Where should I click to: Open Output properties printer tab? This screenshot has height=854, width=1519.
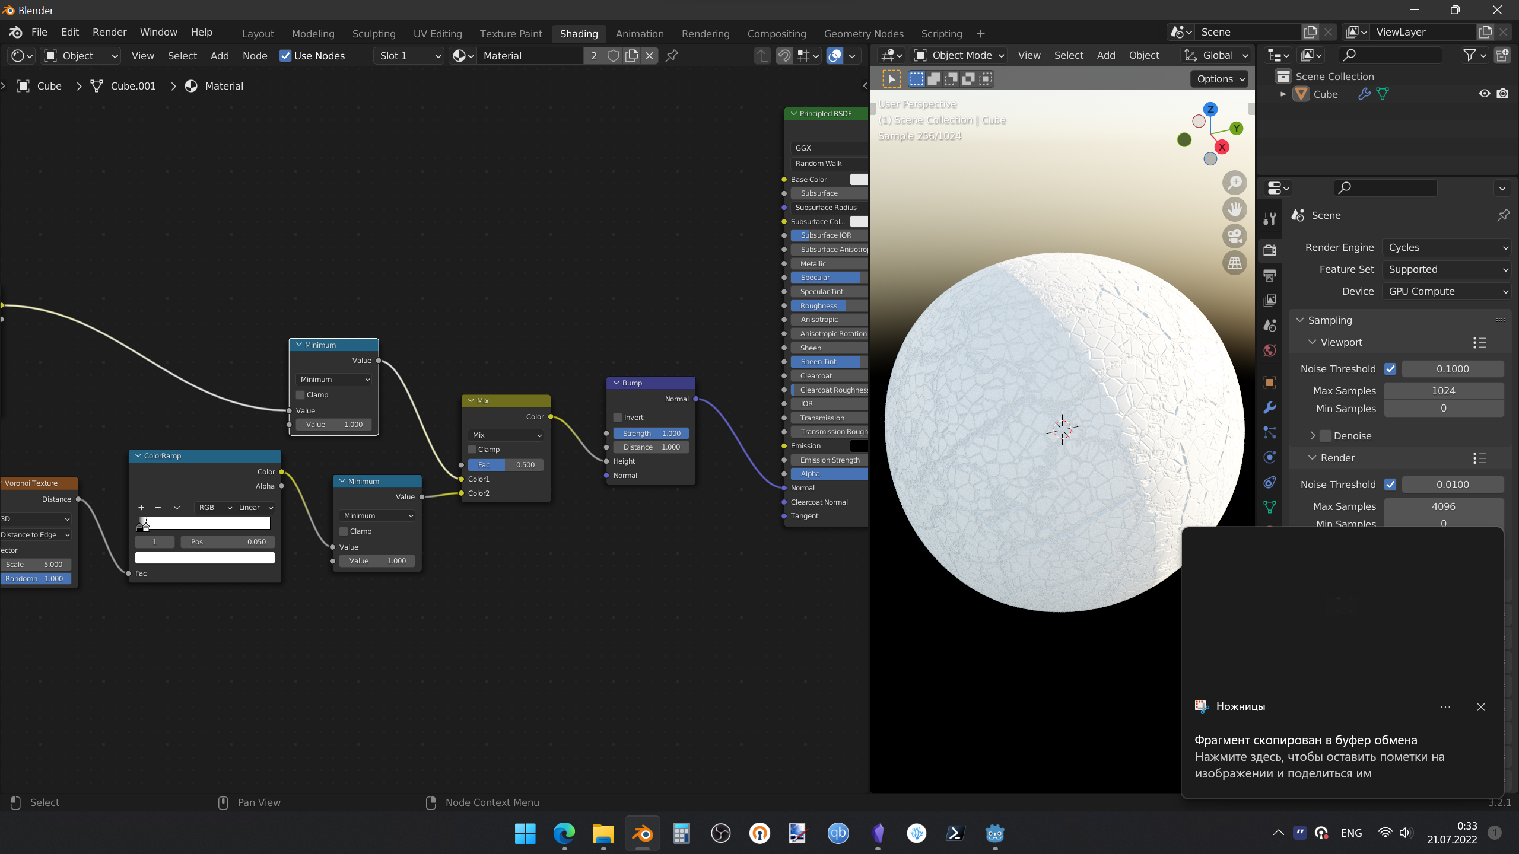click(1270, 276)
